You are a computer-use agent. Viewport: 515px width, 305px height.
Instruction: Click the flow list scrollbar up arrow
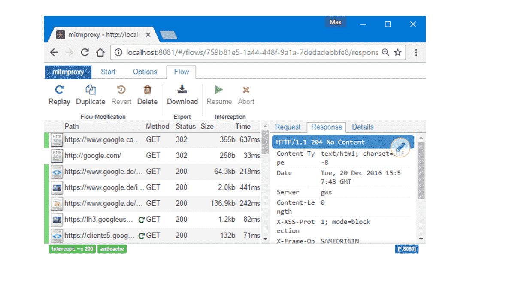[x=265, y=127]
